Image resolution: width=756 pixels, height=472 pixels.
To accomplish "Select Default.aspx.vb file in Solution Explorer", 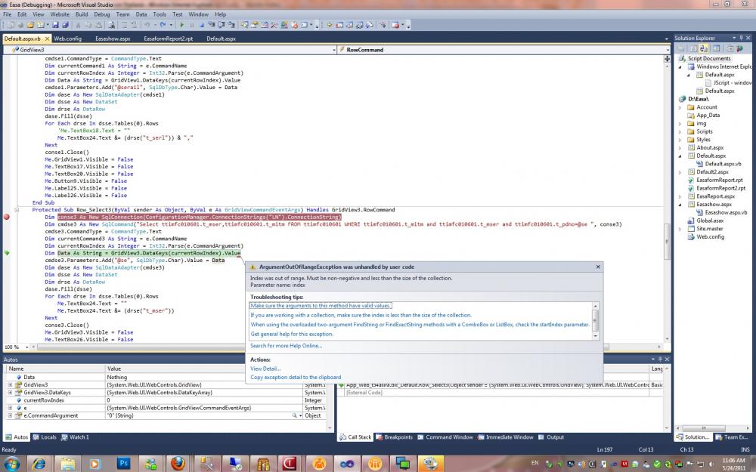I will click(x=723, y=164).
